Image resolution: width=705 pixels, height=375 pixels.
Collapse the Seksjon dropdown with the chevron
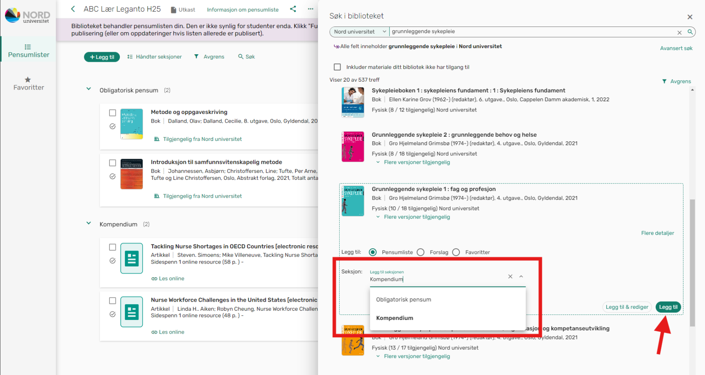521,276
